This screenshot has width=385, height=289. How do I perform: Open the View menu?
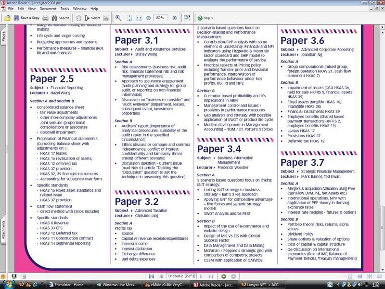pyautogui.click(x=32, y=9)
